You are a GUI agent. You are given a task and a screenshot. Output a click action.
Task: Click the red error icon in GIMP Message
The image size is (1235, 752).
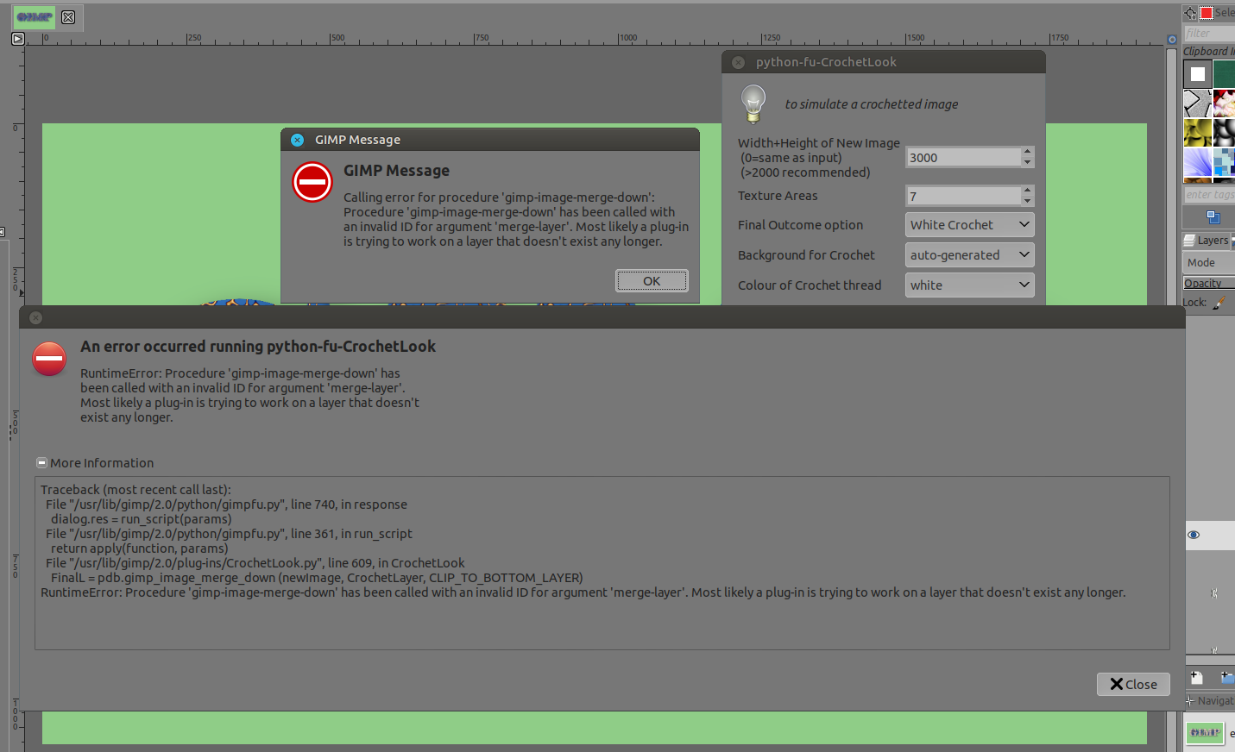coord(312,182)
